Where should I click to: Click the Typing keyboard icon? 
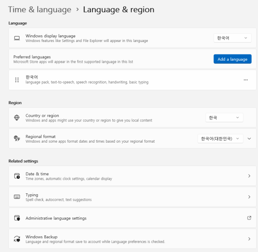pyautogui.click(x=17, y=197)
